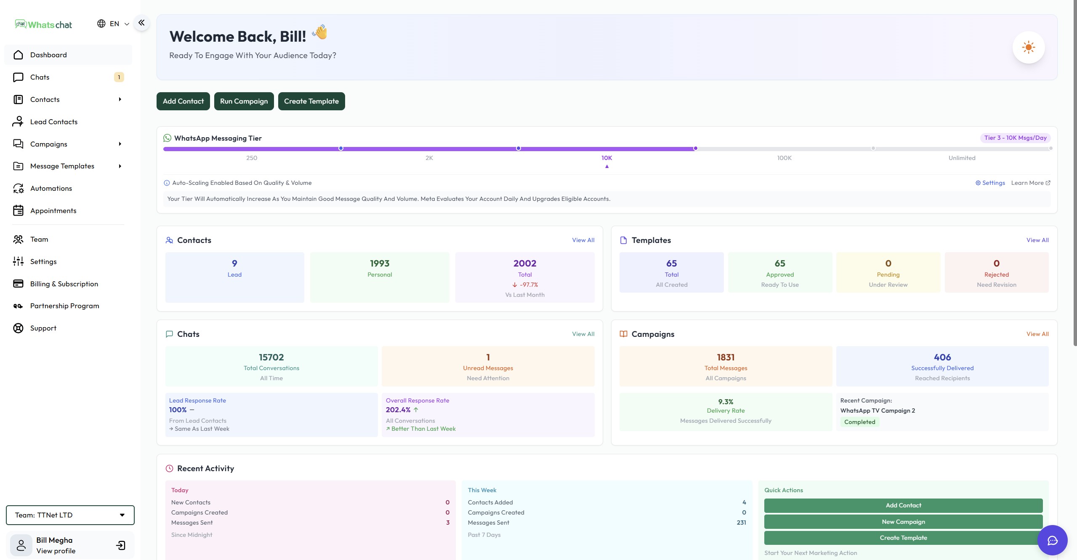Open the floating chat support bubble

1052,540
